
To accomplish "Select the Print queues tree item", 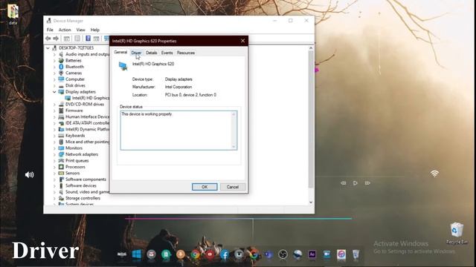I will 77,160.
